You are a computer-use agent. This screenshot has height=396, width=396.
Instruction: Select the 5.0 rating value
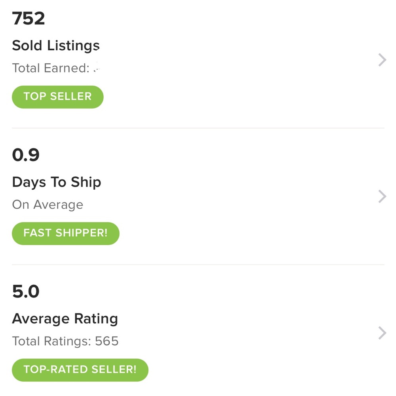[x=25, y=291]
